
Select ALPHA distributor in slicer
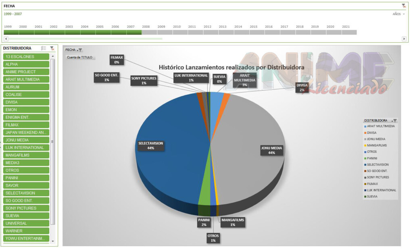[26, 64]
